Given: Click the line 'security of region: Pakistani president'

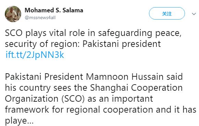Looking at the screenshot, I should 83,44.
